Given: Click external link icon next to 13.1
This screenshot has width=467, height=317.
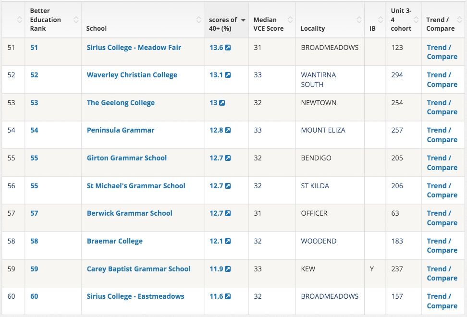Looking at the screenshot, I should click(228, 75).
